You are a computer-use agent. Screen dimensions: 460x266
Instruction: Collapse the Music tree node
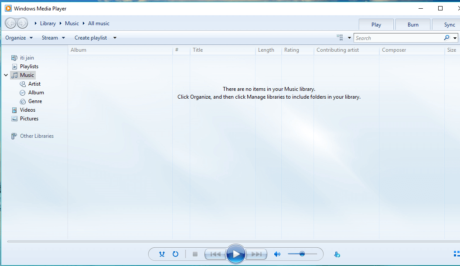[x=6, y=75]
